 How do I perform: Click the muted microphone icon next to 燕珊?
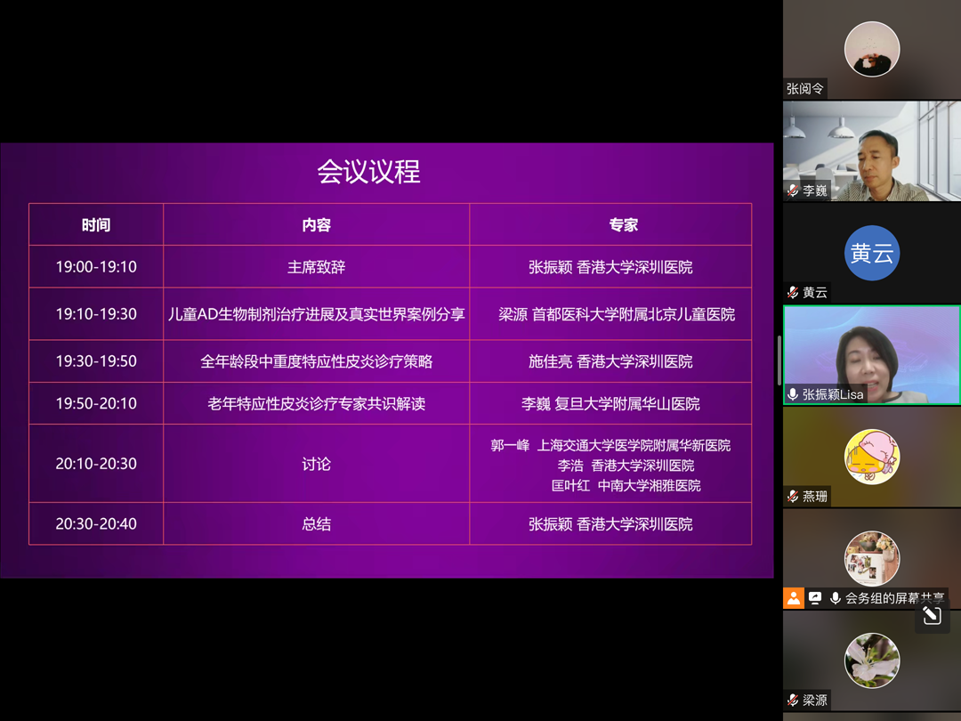click(793, 496)
